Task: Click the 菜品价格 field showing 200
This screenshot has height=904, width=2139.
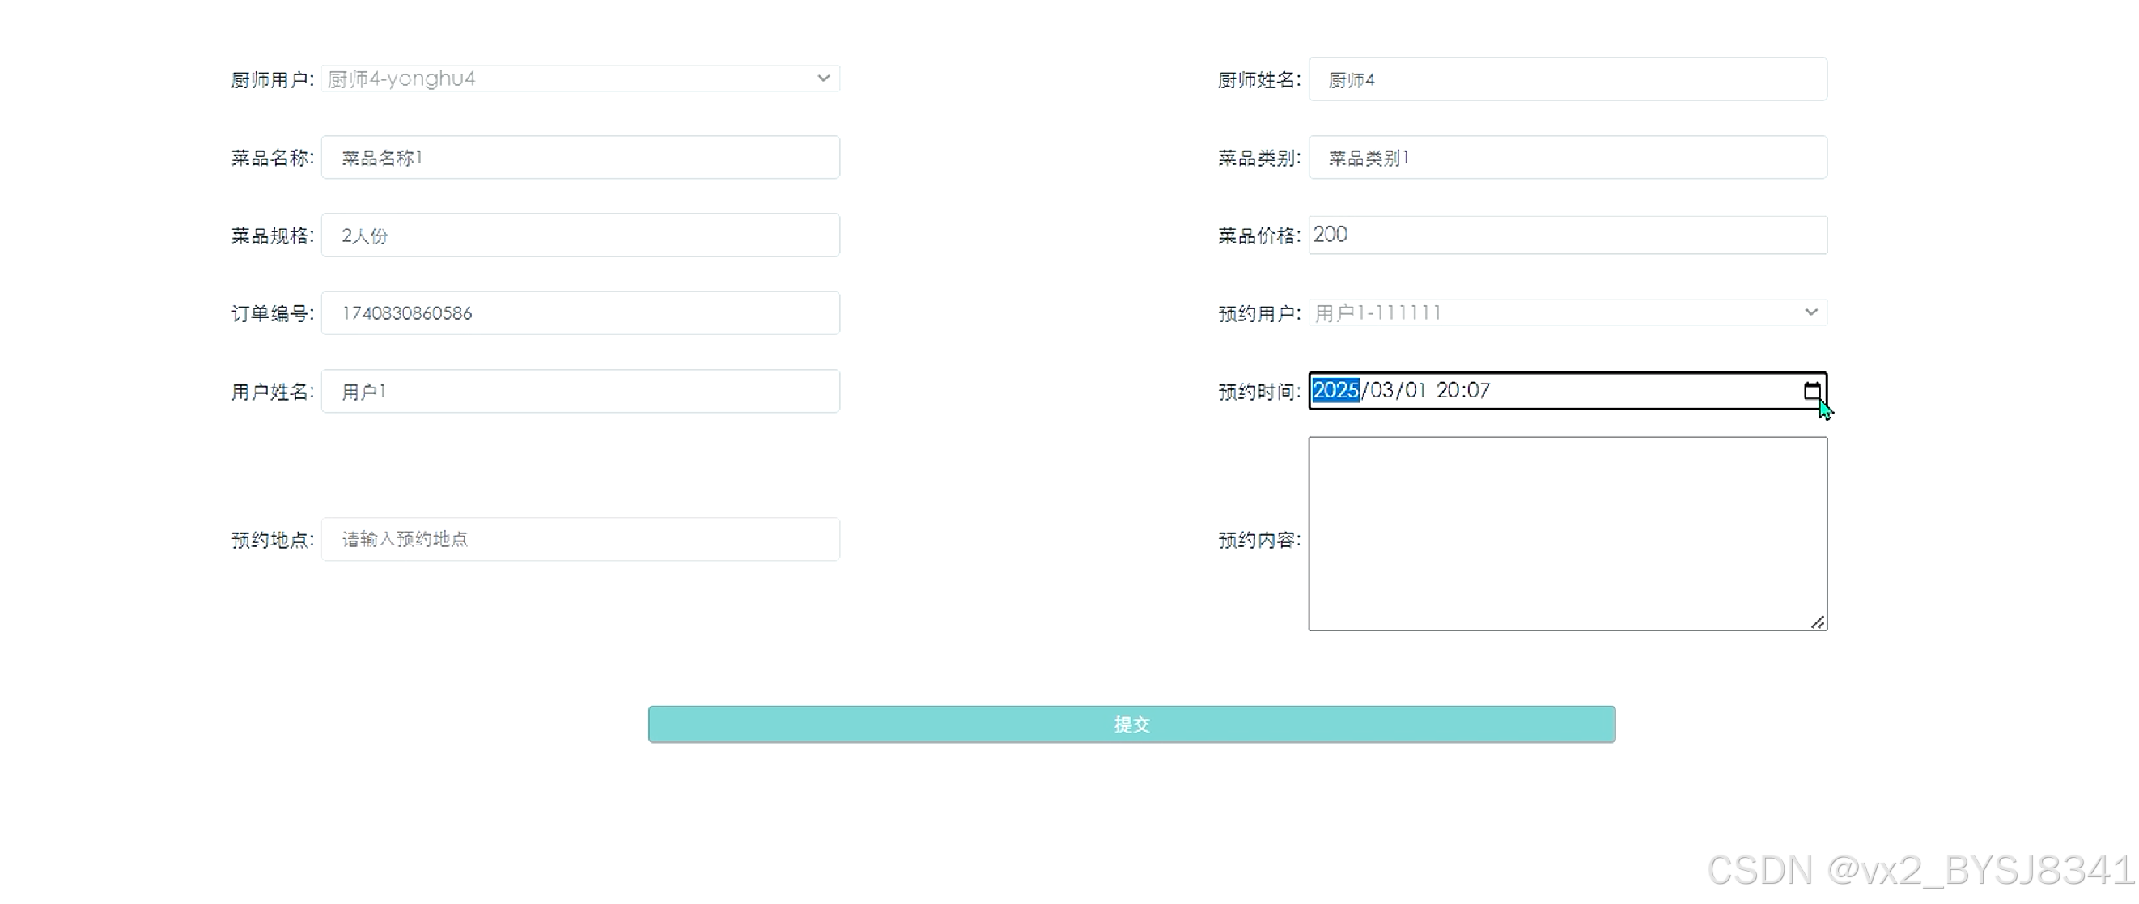Action: [1566, 235]
